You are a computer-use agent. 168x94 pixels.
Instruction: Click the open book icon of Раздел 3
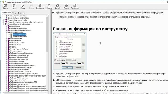point(6,24)
